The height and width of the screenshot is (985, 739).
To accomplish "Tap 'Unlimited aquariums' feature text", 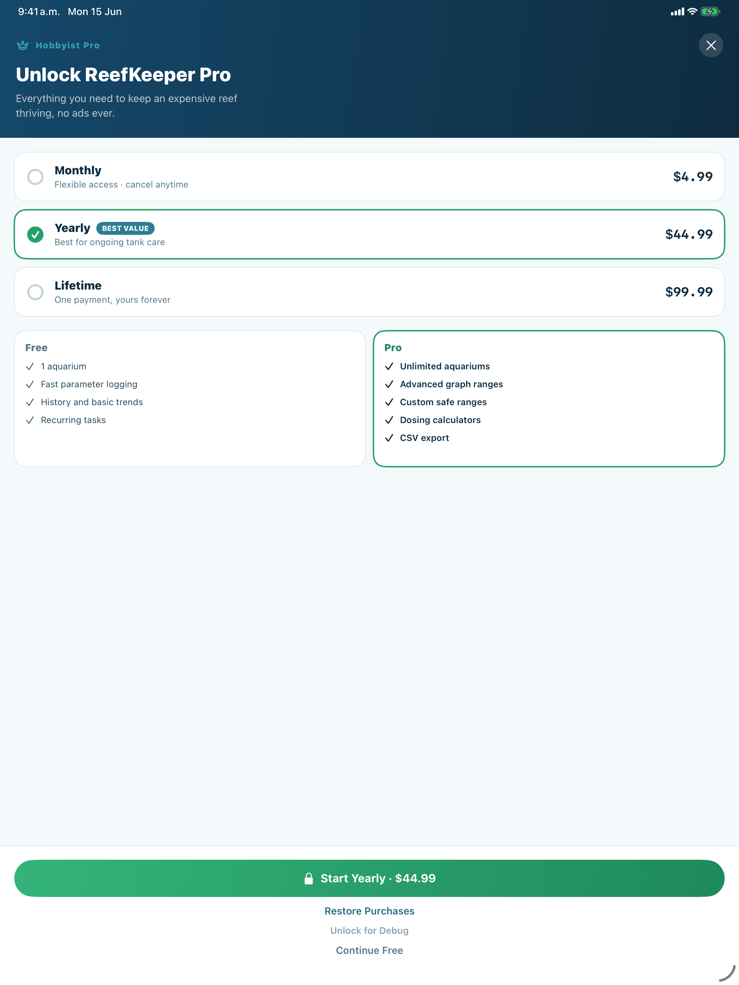I will [445, 367].
